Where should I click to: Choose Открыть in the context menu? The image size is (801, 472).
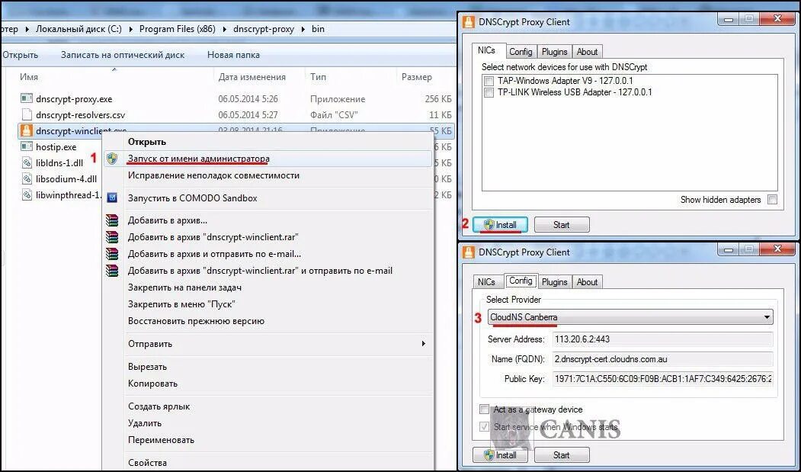(146, 142)
